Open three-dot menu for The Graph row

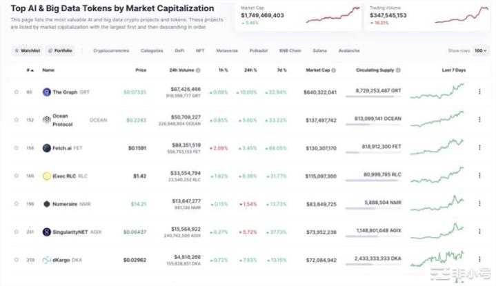coord(479,92)
